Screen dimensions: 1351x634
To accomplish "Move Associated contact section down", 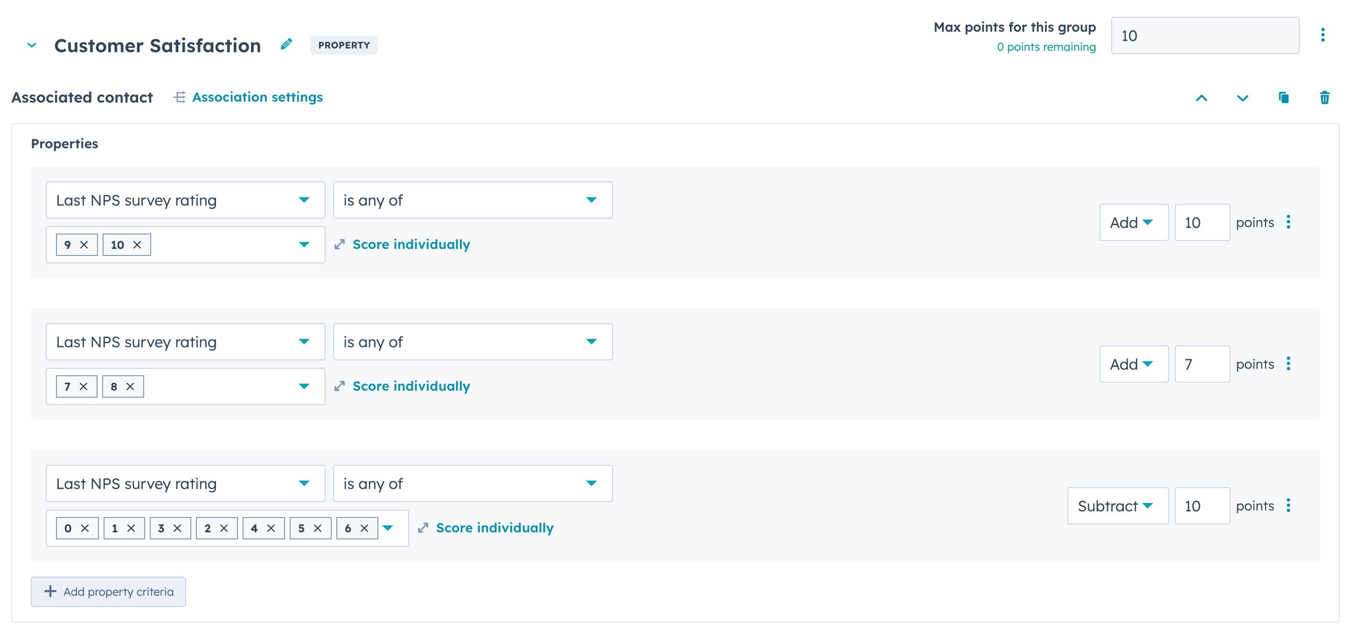I will click(1242, 97).
